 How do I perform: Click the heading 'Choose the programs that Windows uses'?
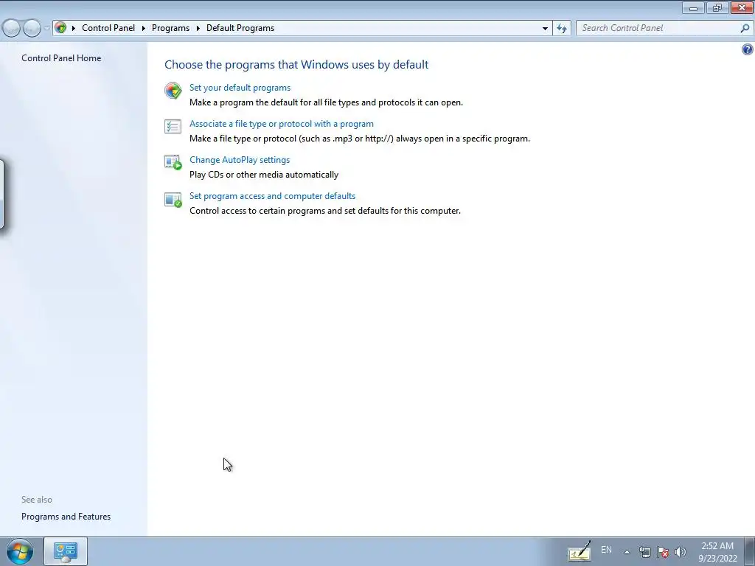(296, 65)
